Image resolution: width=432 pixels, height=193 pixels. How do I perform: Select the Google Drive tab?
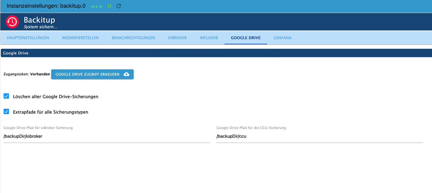pyautogui.click(x=246, y=38)
